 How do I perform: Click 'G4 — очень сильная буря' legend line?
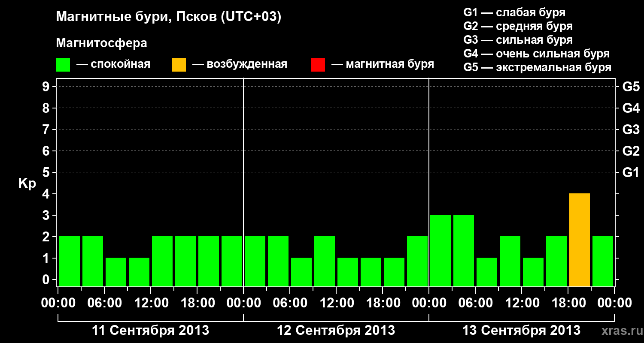537,54
